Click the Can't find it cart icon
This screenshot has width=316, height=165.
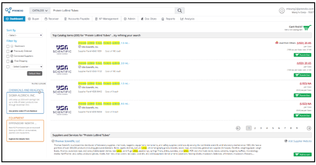point(307,27)
